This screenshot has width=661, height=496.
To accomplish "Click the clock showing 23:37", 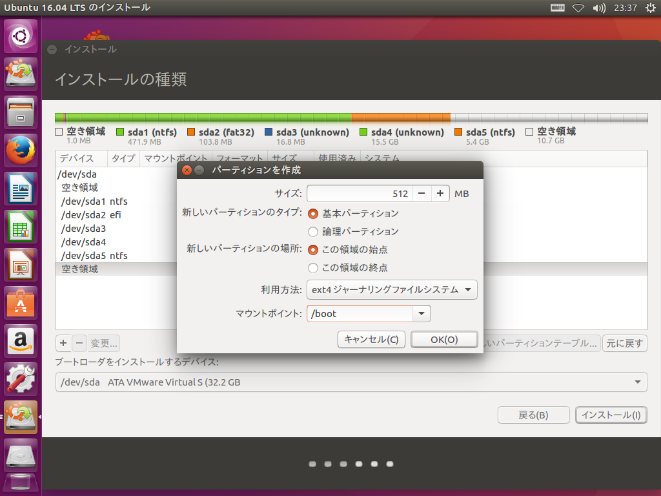I will tap(625, 8).
